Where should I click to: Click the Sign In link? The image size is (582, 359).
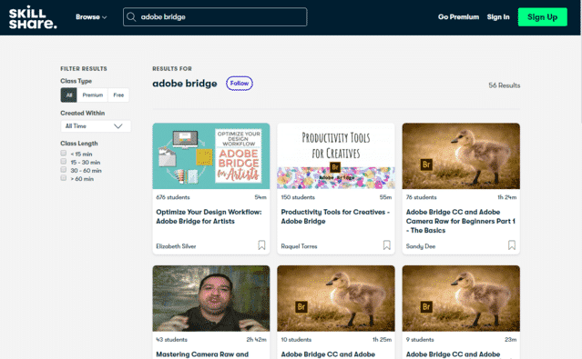498,17
